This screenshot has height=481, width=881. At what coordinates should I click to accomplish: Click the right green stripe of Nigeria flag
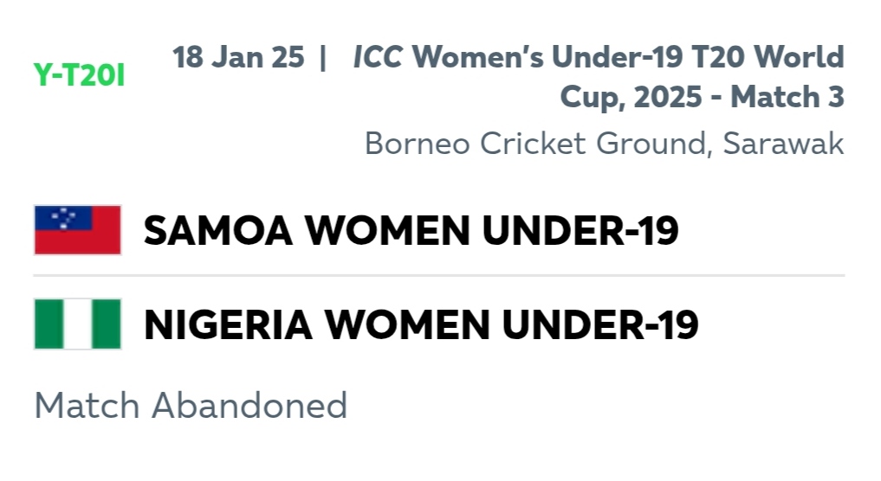pyautogui.click(x=107, y=324)
